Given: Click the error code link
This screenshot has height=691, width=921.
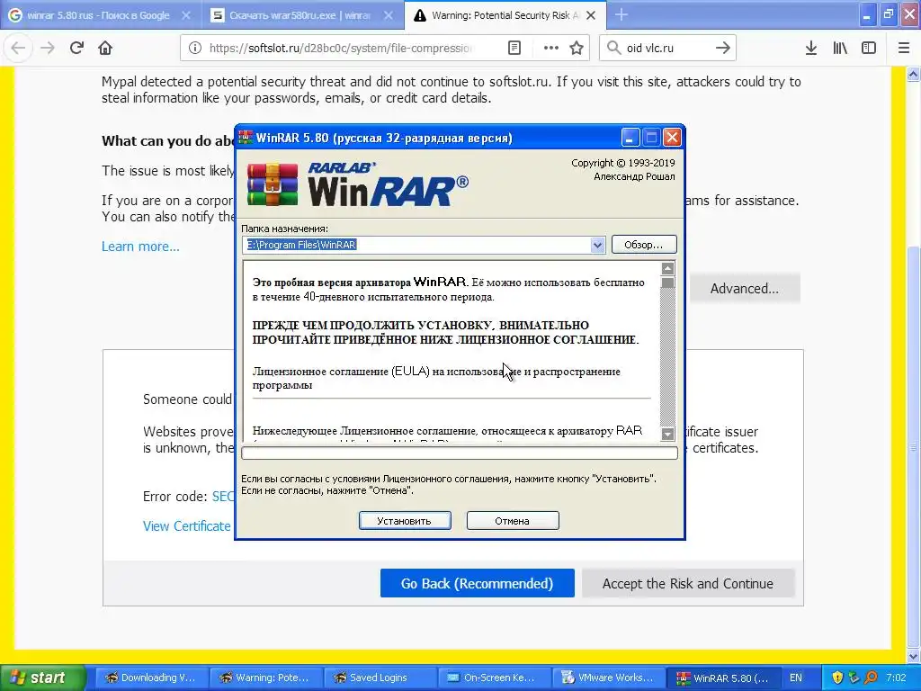Looking at the screenshot, I should 223,497.
